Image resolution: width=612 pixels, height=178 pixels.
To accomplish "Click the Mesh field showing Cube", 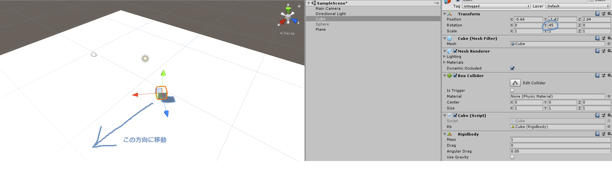I will coord(557,44).
